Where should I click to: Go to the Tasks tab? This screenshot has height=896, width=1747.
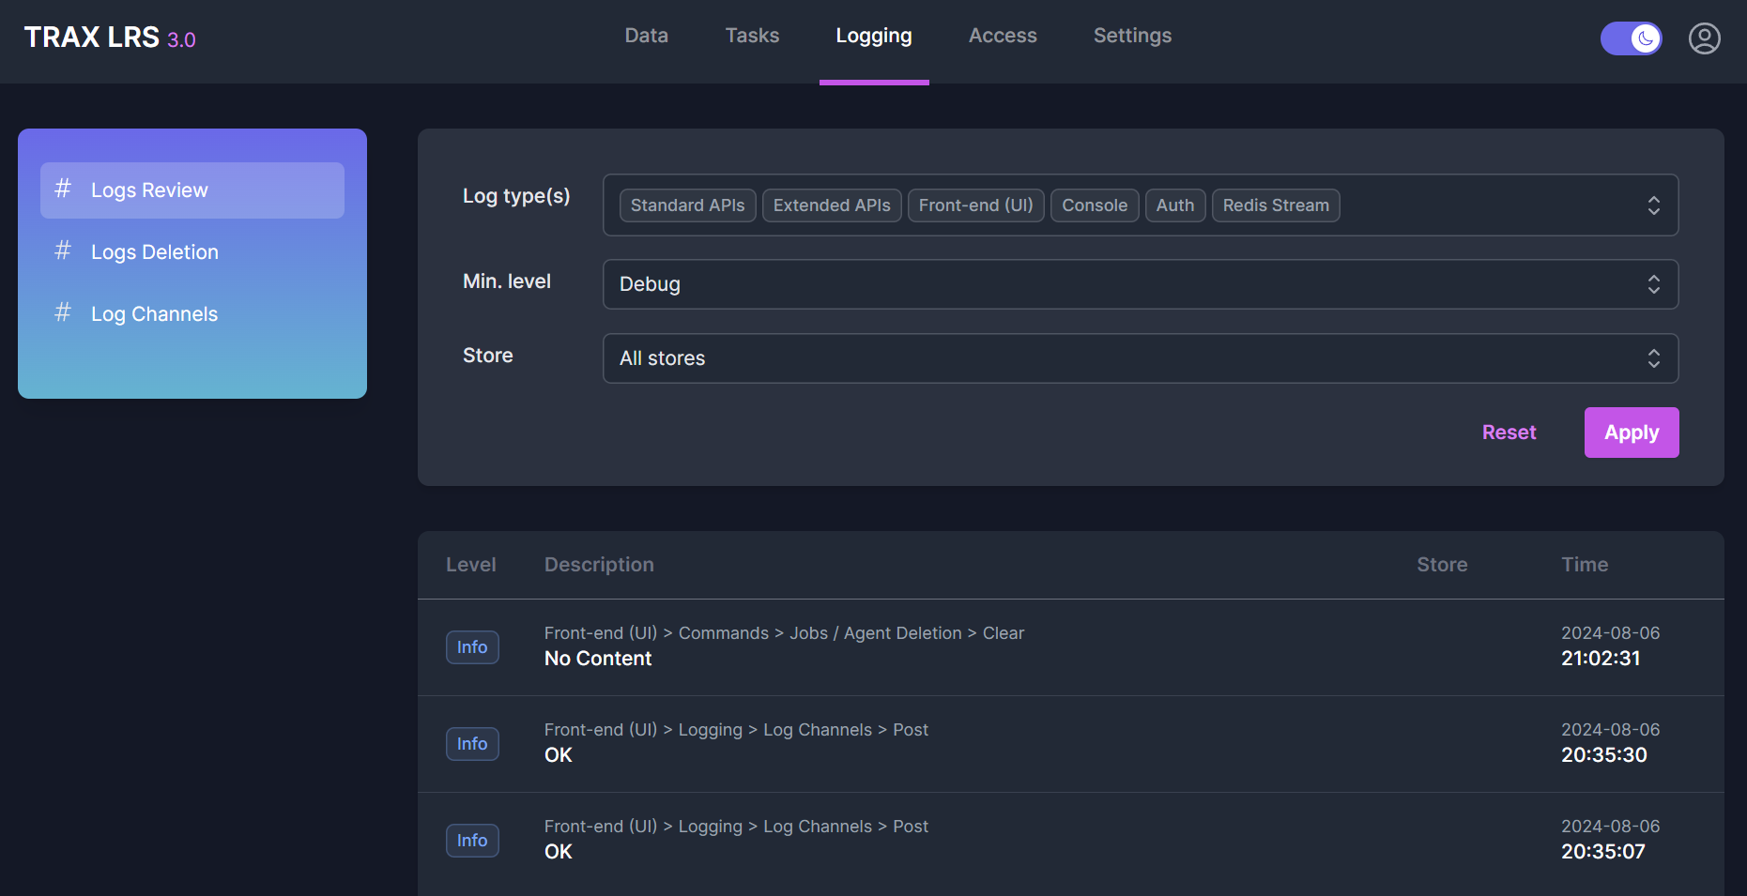pyautogui.click(x=752, y=36)
